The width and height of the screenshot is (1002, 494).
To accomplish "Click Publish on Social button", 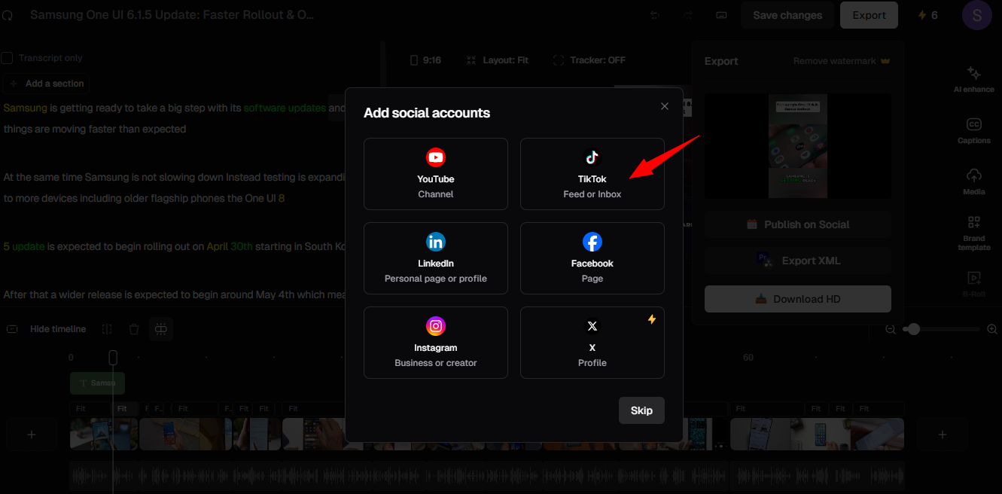I will point(798,224).
